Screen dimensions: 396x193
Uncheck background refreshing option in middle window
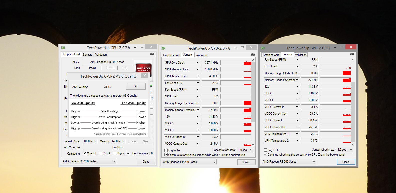[x=166, y=155]
